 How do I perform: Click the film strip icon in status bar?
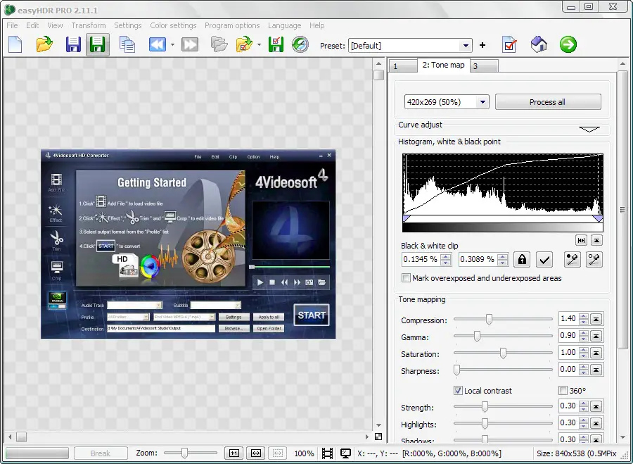[327, 453]
